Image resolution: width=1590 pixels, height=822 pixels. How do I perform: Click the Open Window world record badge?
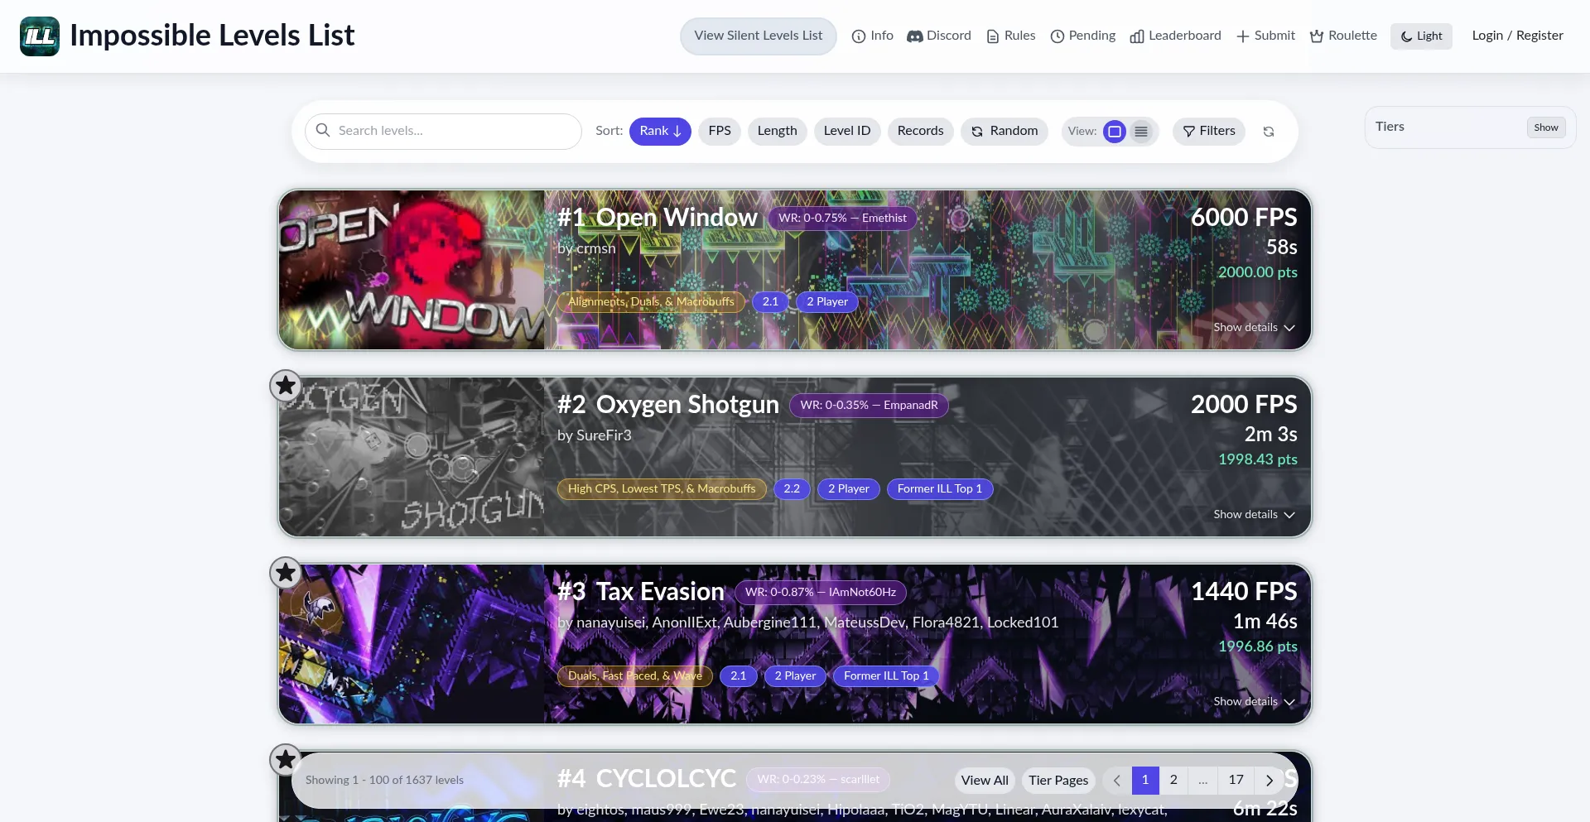pos(842,219)
